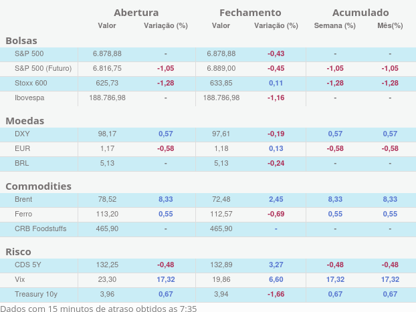The height and width of the screenshot is (312, 416).
Task: Click the Semana (%) column subheader
Action: [x=334, y=25]
